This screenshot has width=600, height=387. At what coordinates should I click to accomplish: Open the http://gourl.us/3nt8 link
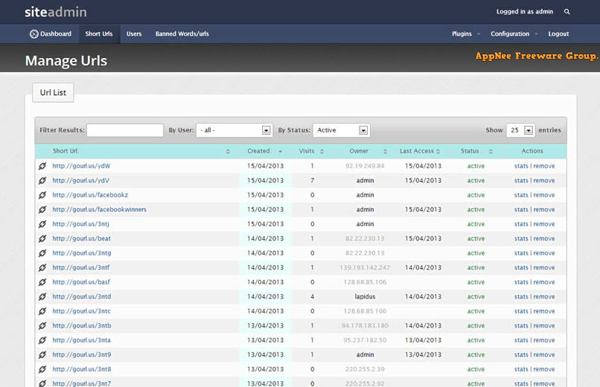pos(81,369)
